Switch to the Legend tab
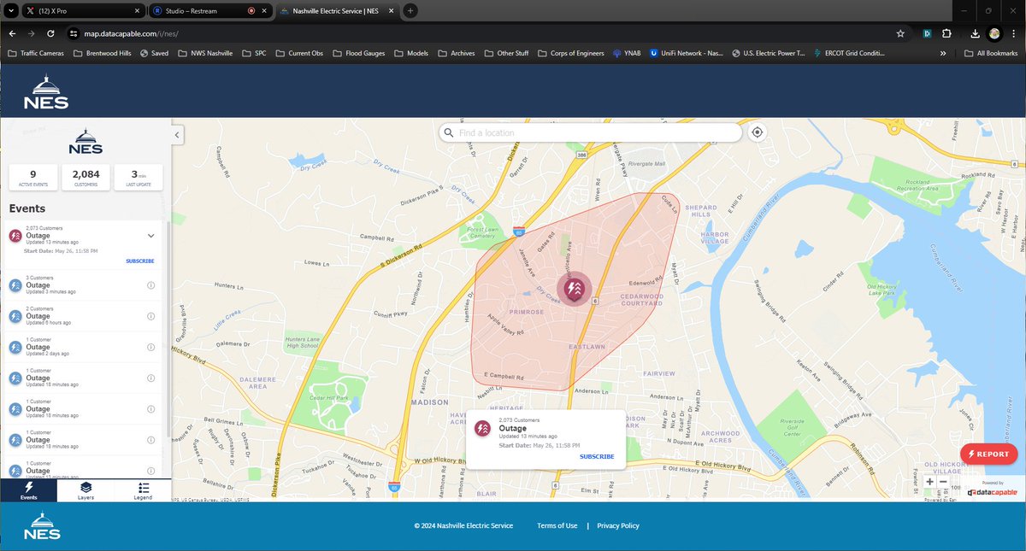Image resolution: width=1026 pixels, height=551 pixels. [x=143, y=490]
